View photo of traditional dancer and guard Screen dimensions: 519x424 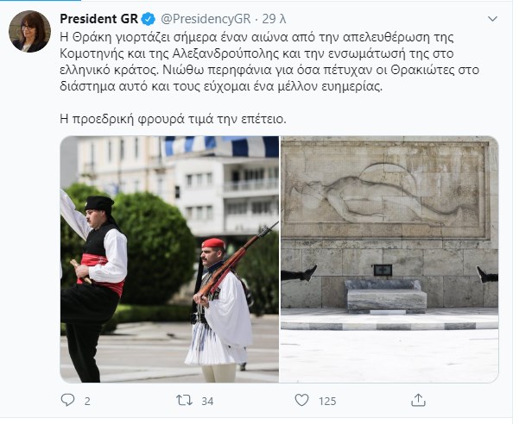(169, 259)
